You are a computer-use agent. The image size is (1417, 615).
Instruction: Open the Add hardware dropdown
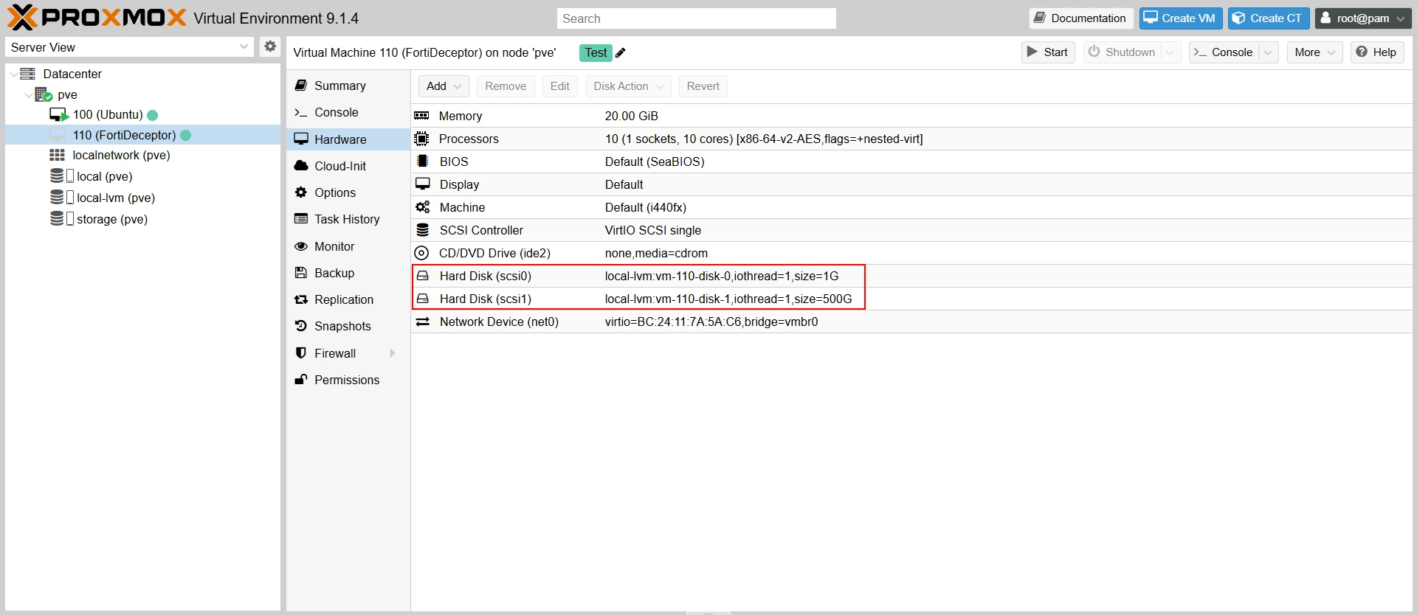(444, 86)
